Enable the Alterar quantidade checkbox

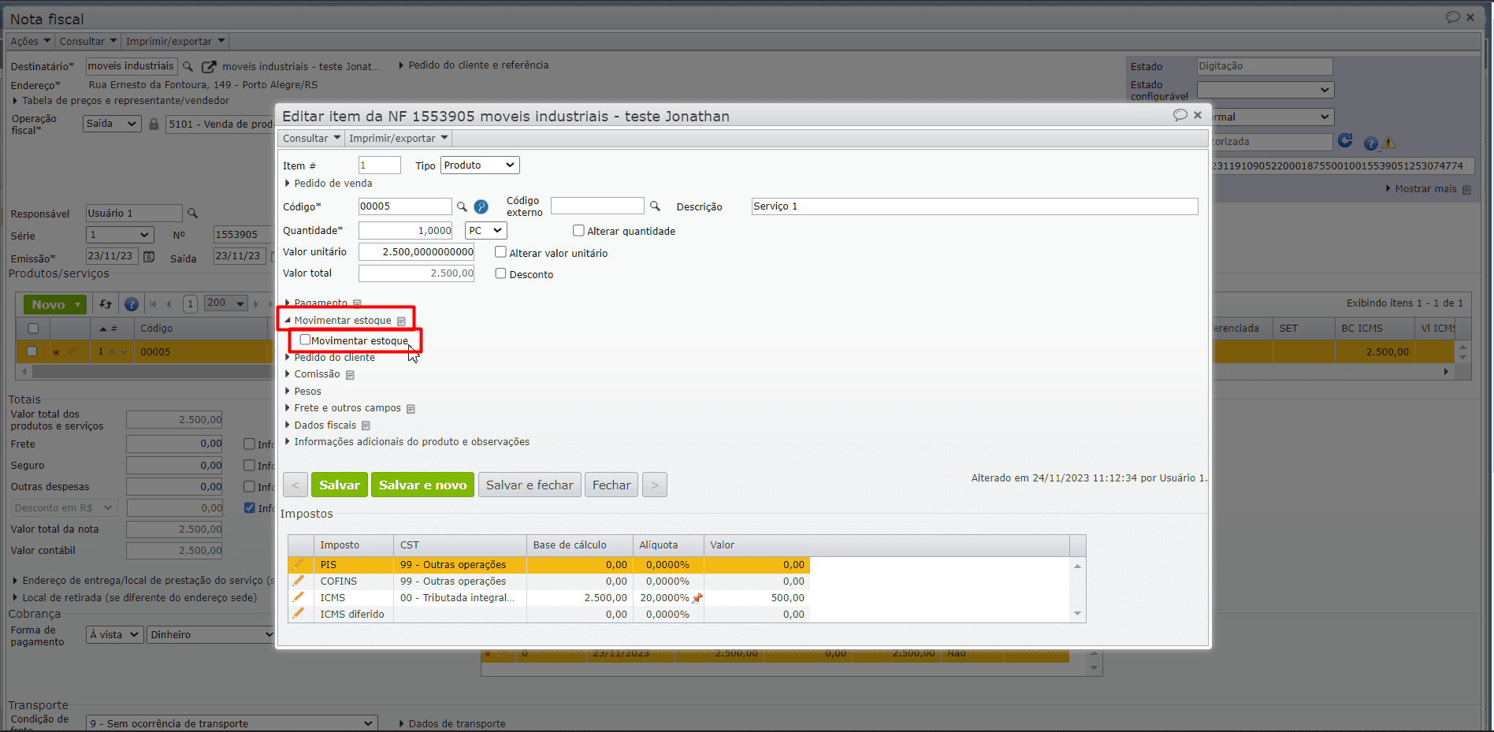[x=578, y=231]
